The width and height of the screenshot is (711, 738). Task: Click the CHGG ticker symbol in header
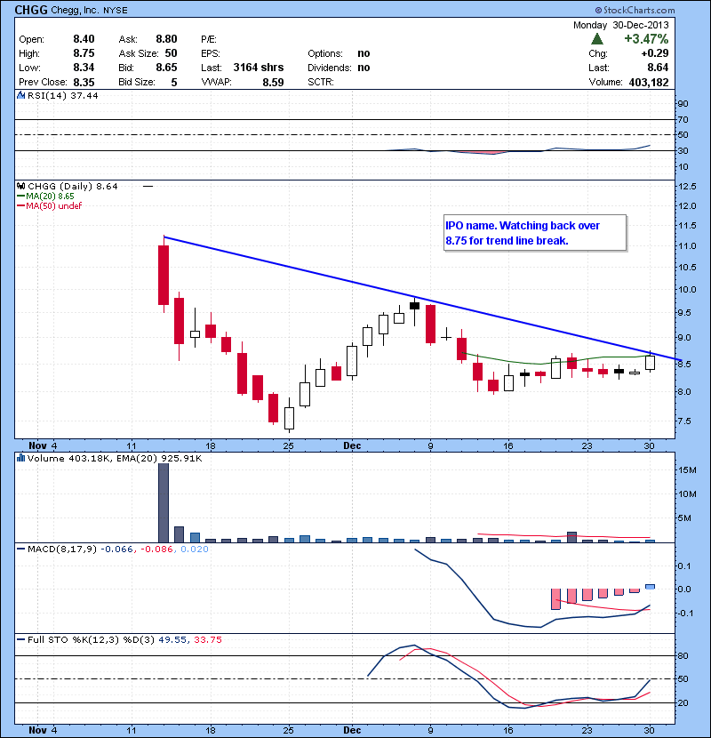point(31,10)
